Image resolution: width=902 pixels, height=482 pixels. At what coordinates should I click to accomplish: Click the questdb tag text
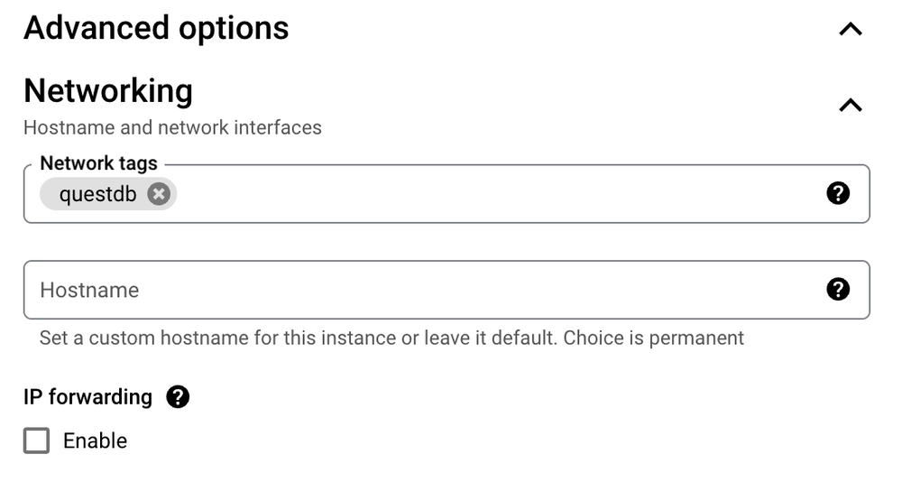point(97,194)
